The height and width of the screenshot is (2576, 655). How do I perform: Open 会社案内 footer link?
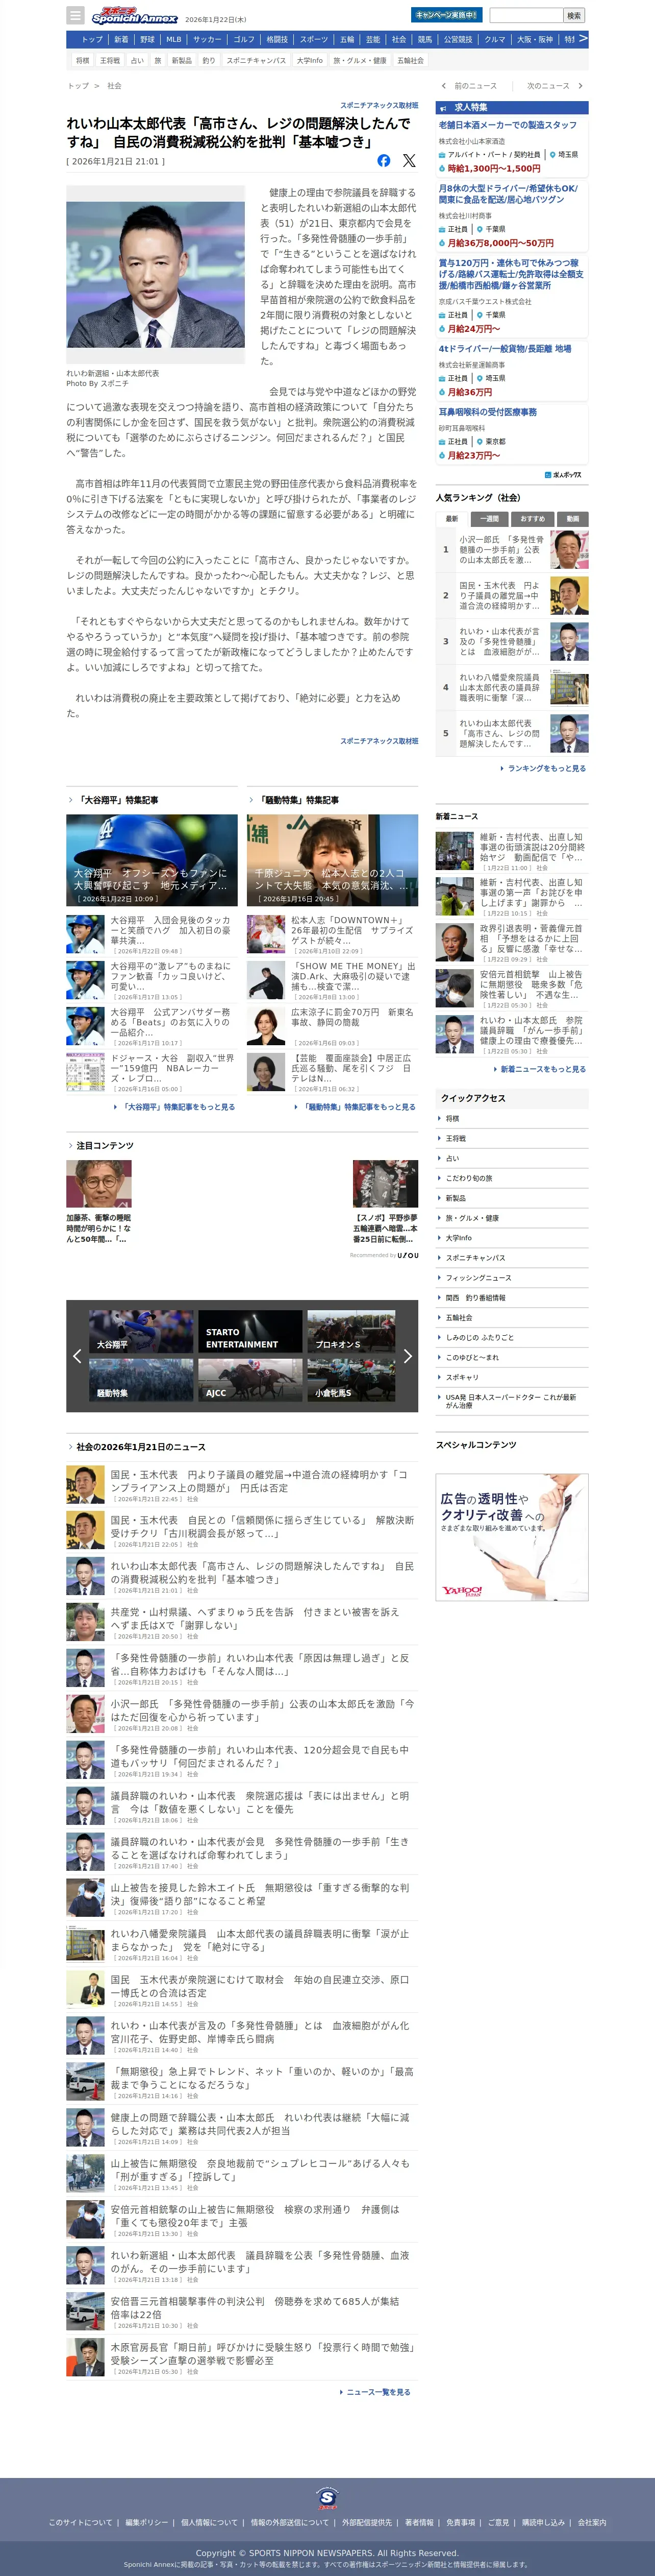[591, 2522]
